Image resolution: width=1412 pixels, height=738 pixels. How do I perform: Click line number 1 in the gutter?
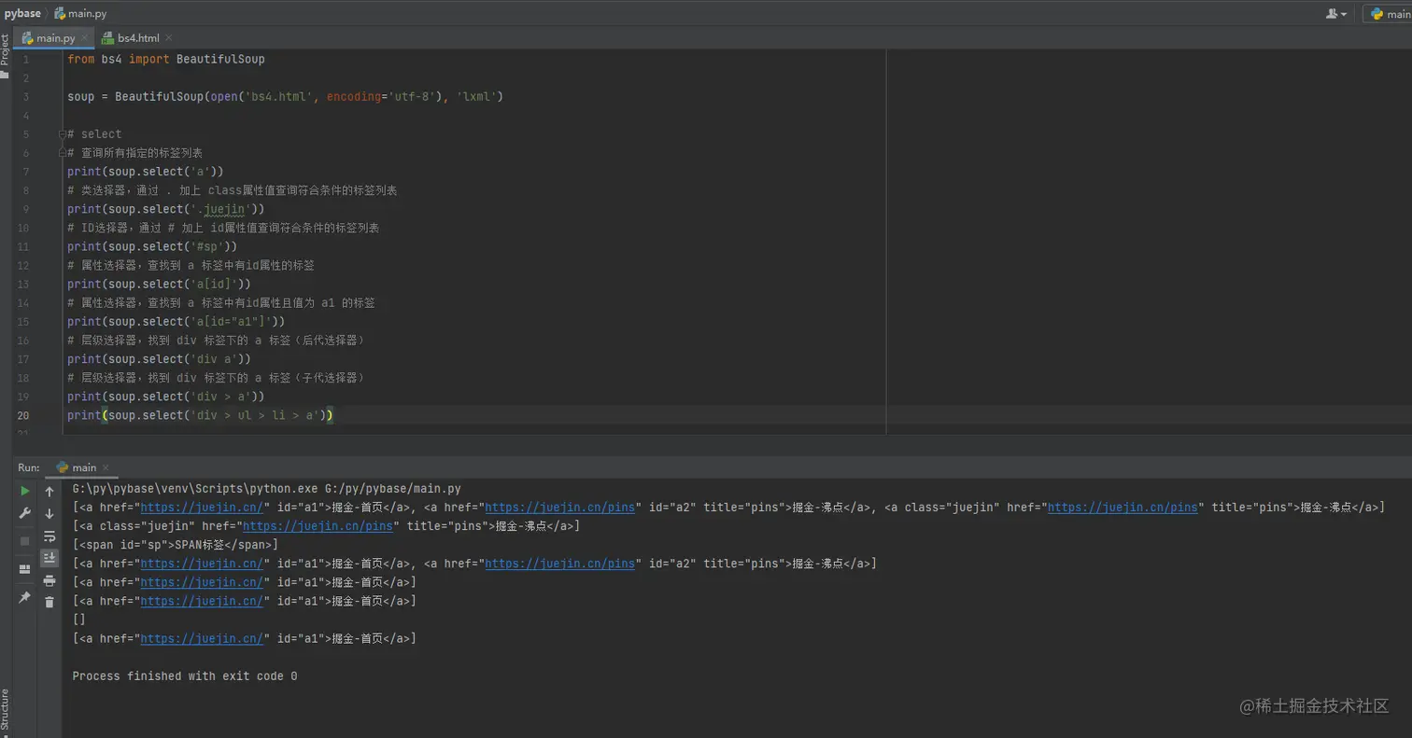25,59
